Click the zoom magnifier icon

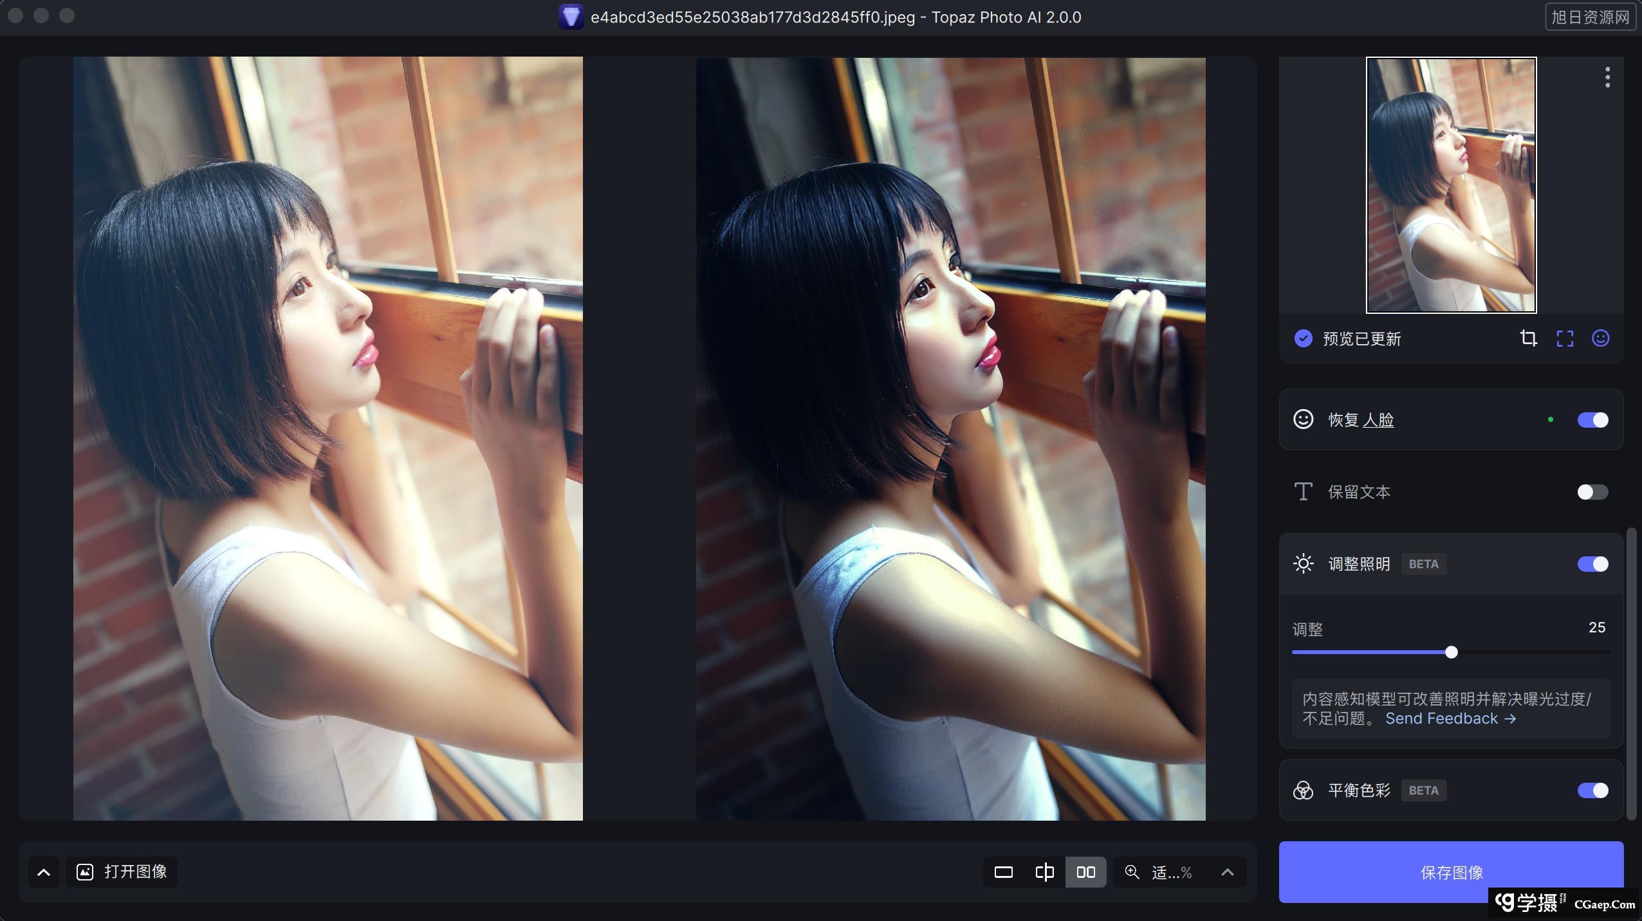click(1132, 872)
